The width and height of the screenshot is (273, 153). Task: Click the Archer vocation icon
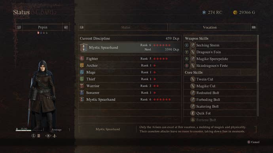[x=82, y=65]
